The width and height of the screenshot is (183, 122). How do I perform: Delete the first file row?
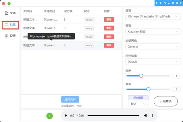point(109,20)
